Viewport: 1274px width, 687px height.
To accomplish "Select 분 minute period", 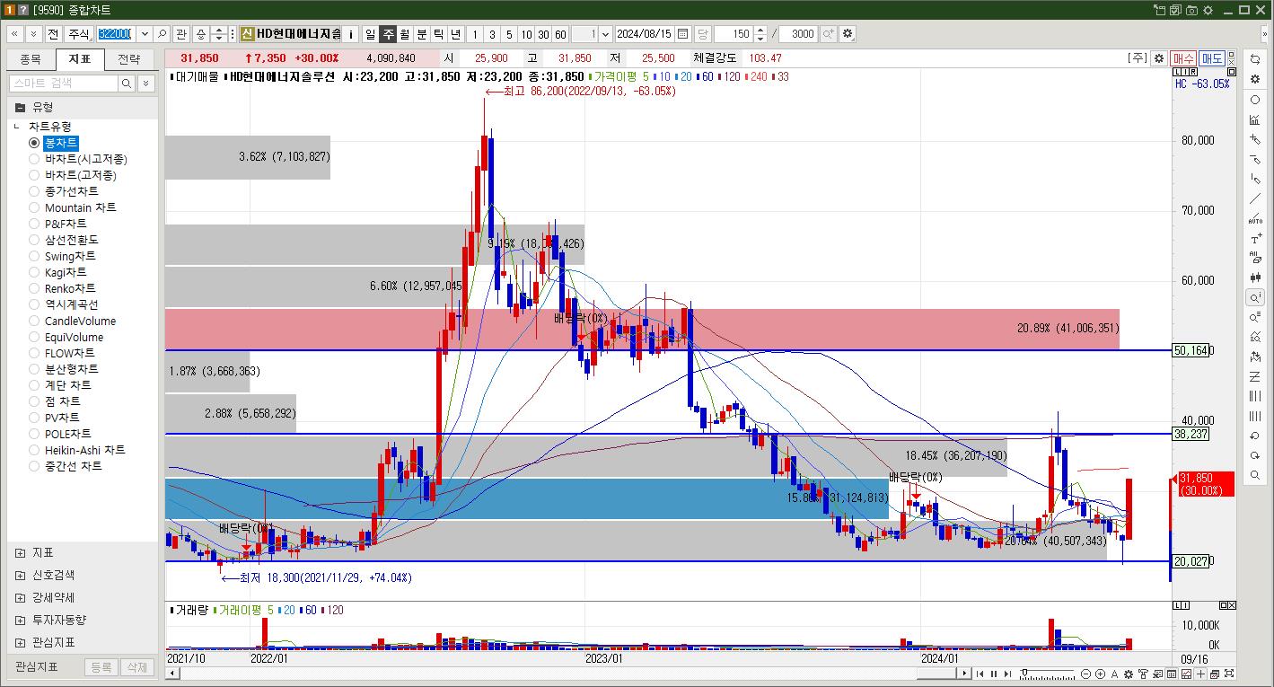I will coord(421,34).
